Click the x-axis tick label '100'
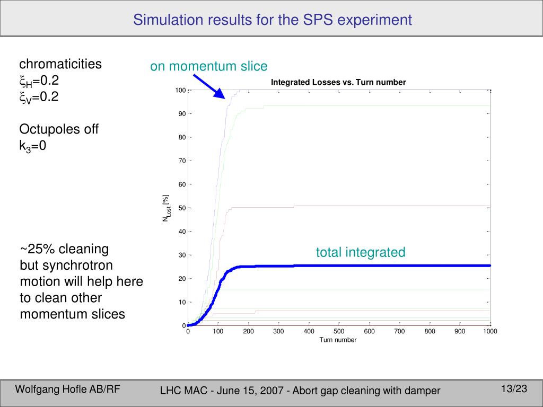543x407 pixels. pyautogui.click(x=218, y=332)
